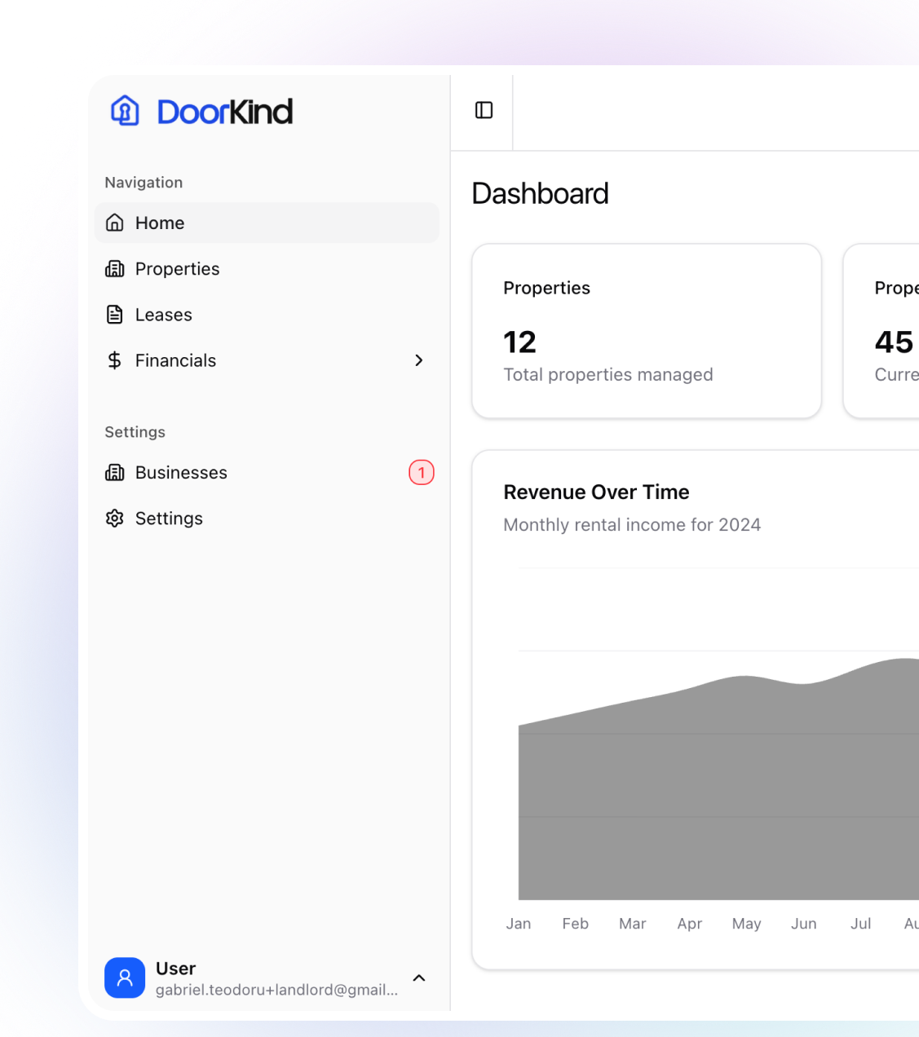Expand the user account menu chevron

coord(419,977)
